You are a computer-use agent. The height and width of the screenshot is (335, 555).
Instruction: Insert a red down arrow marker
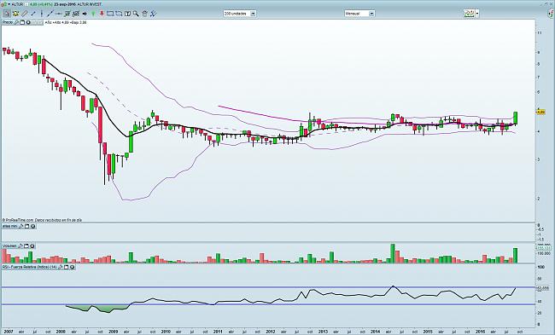(x=102, y=14)
